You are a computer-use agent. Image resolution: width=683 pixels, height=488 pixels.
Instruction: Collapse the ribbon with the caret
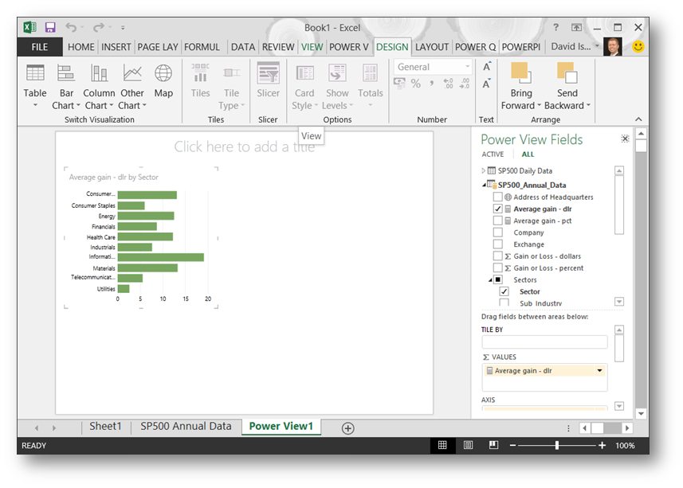click(638, 119)
